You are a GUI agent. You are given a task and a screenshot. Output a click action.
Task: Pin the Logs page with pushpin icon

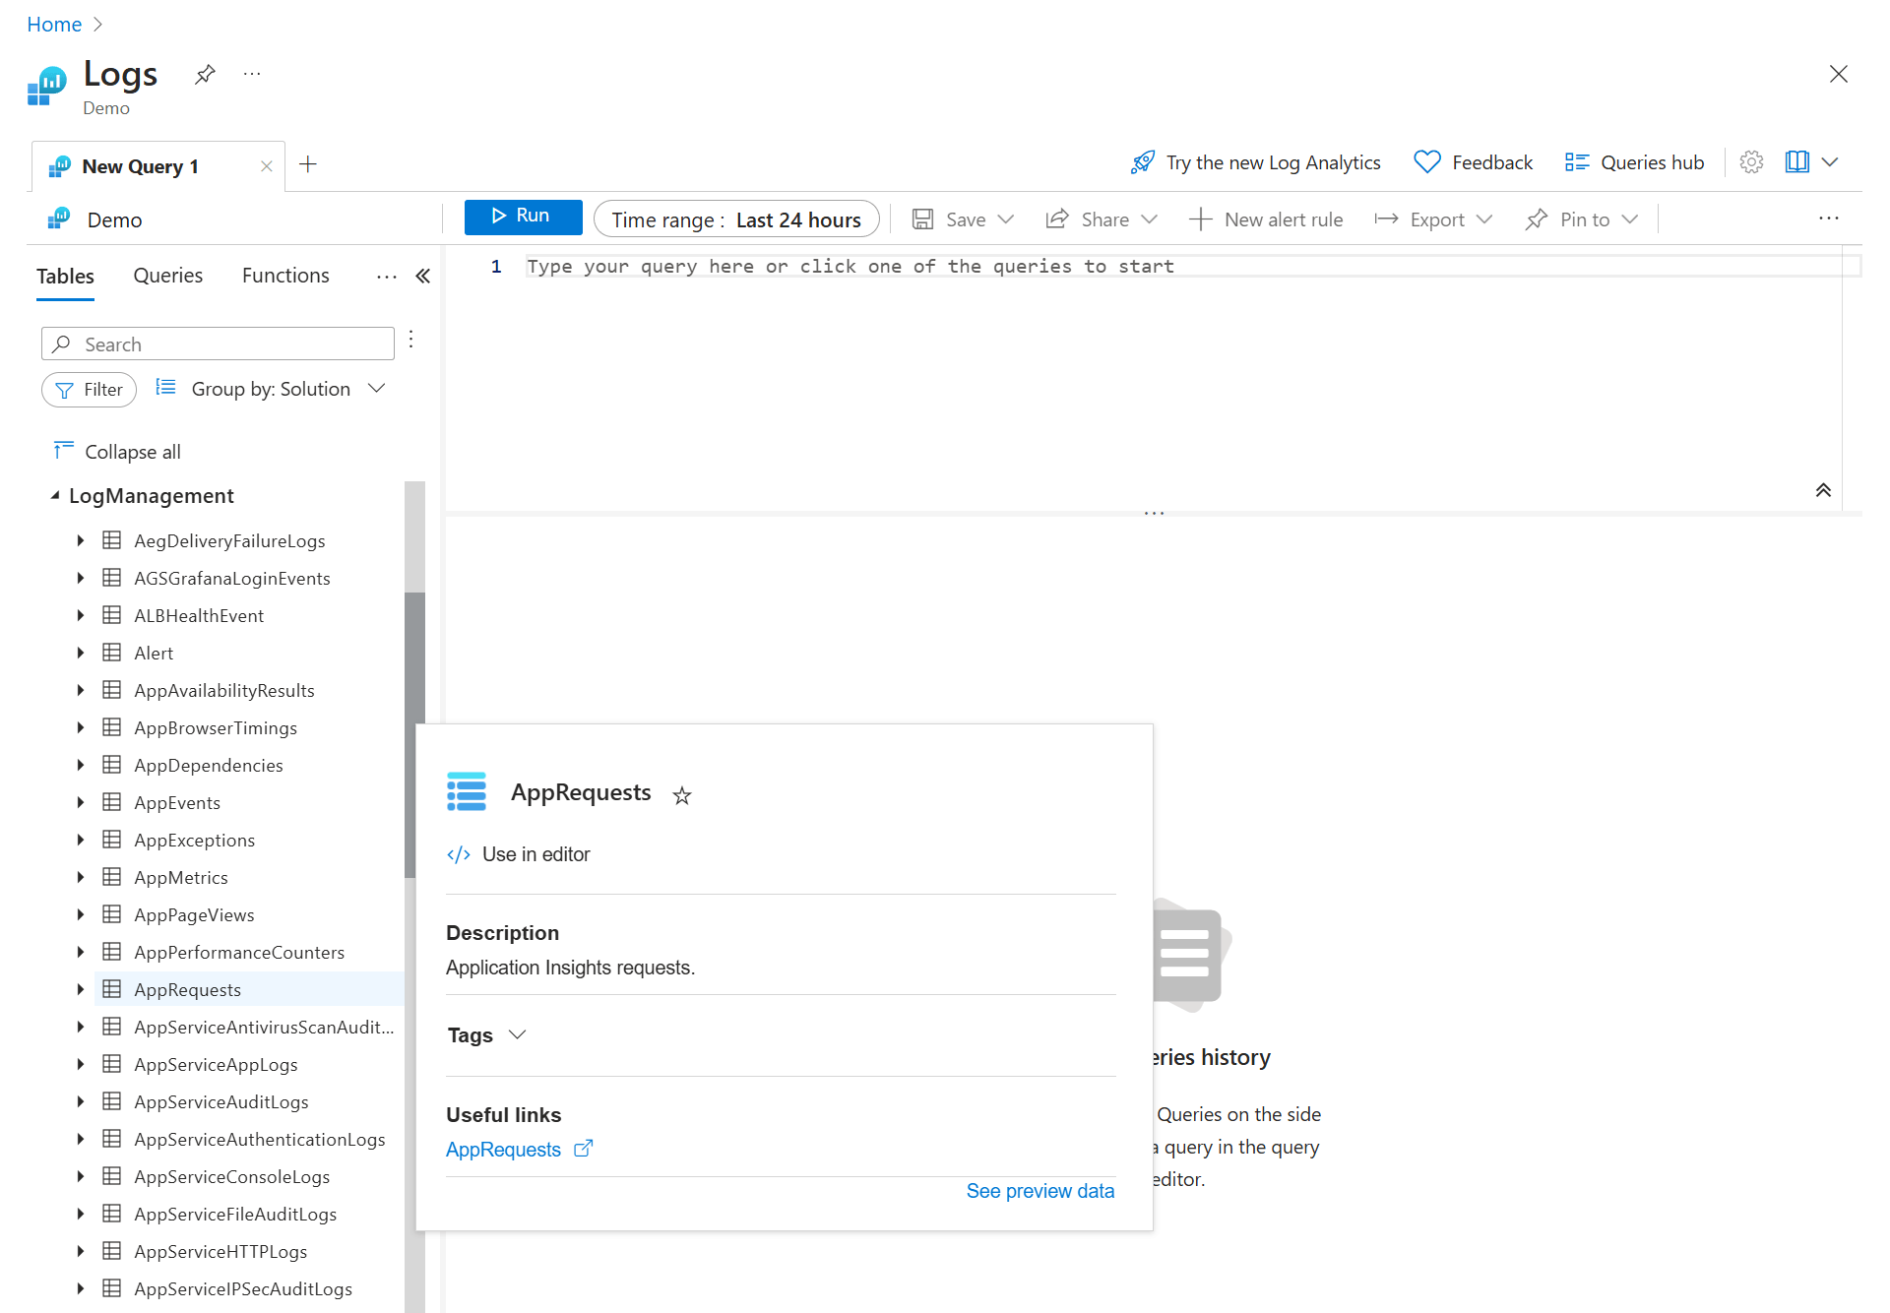(205, 75)
